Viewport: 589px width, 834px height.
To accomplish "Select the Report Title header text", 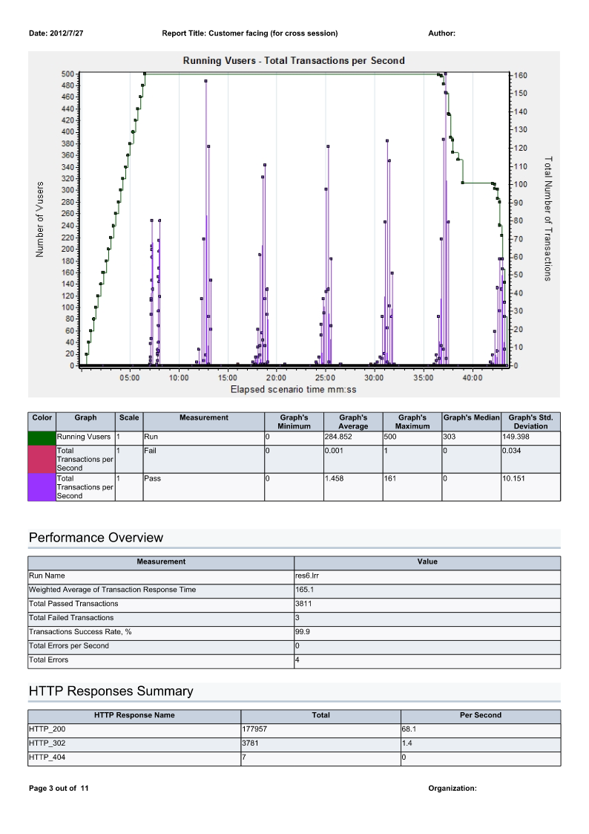I will point(250,33).
